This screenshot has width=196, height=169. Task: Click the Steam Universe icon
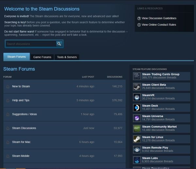[x=137, y=118]
